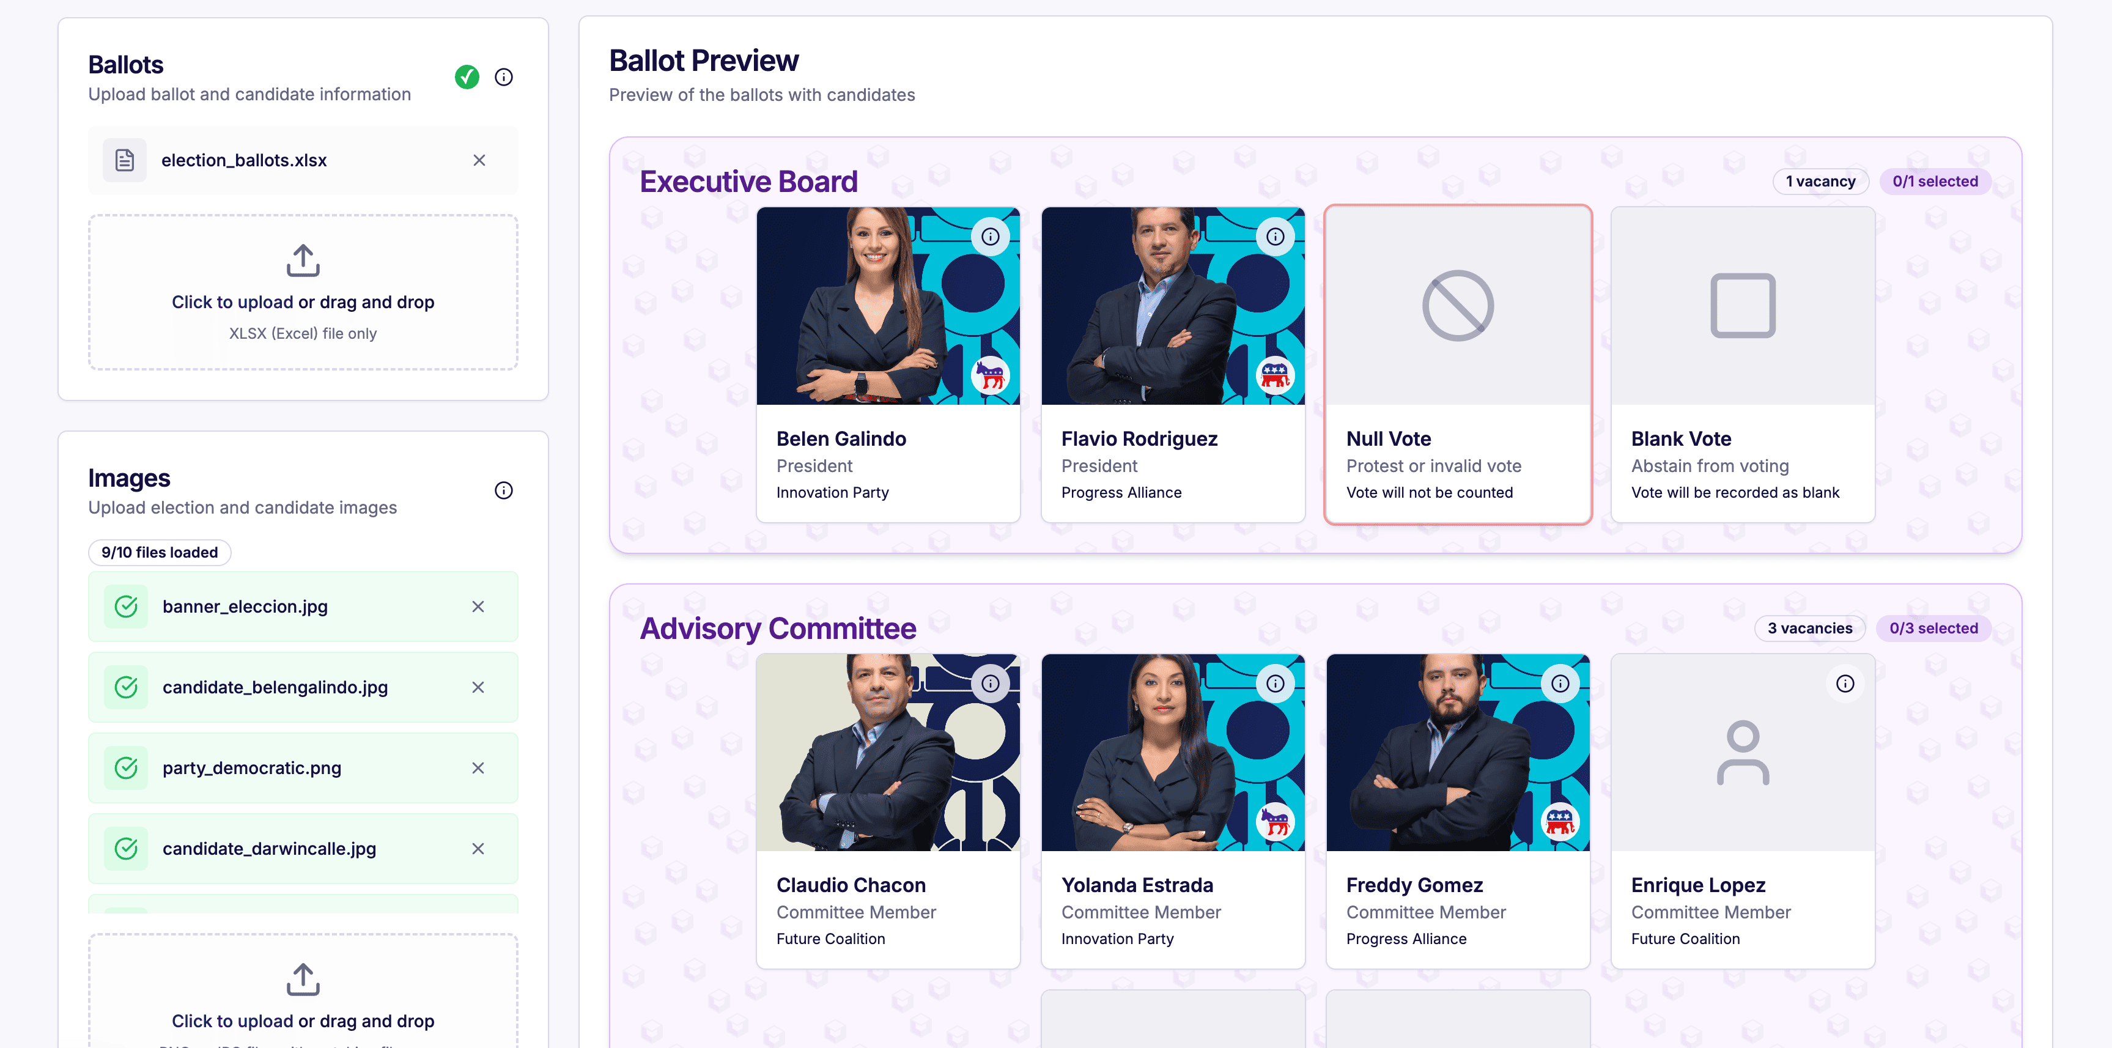The width and height of the screenshot is (2112, 1048).
Task: Open info for Belen Galindo candidate
Action: coord(991,237)
